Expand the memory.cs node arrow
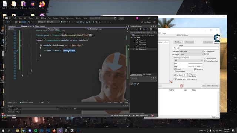 (134, 47)
